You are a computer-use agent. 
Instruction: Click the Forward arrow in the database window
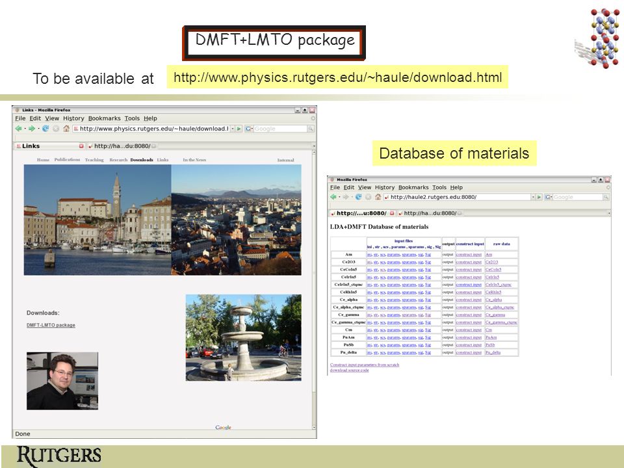pos(345,197)
